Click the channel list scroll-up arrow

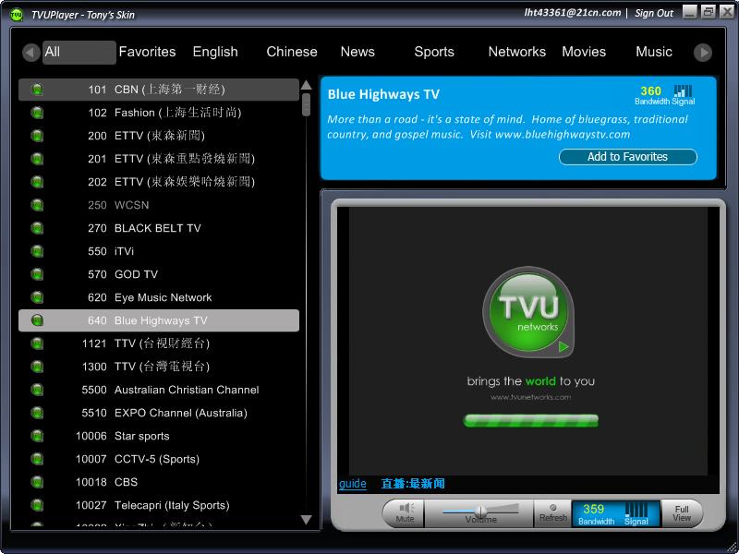(307, 85)
